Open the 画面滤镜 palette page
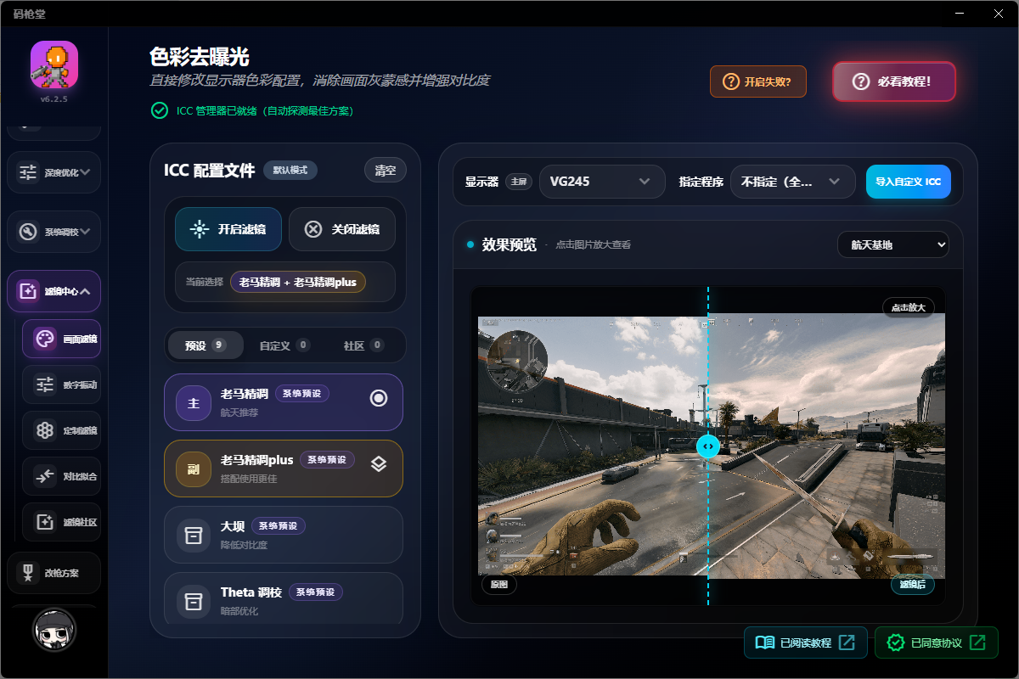 (x=62, y=339)
